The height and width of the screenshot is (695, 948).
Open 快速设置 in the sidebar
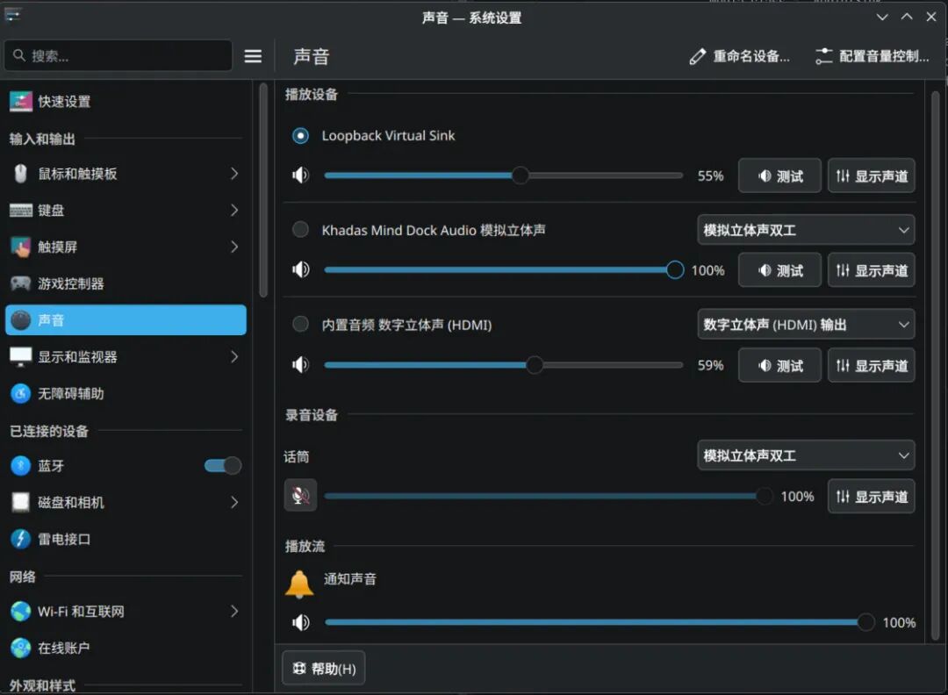click(126, 102)
